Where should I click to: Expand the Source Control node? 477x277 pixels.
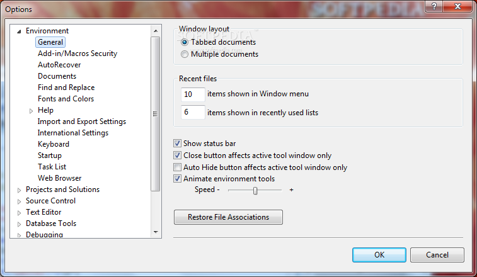[19, 201]
